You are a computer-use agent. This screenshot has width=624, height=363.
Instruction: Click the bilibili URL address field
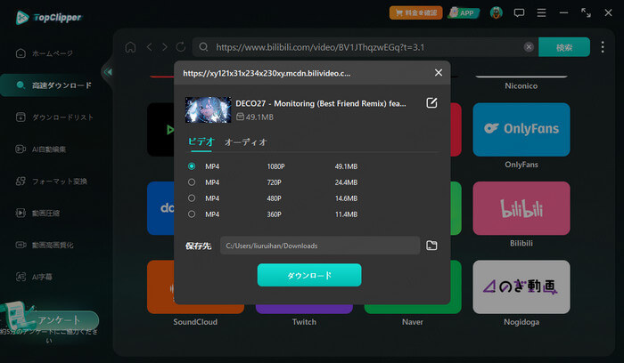pos(366,47)
